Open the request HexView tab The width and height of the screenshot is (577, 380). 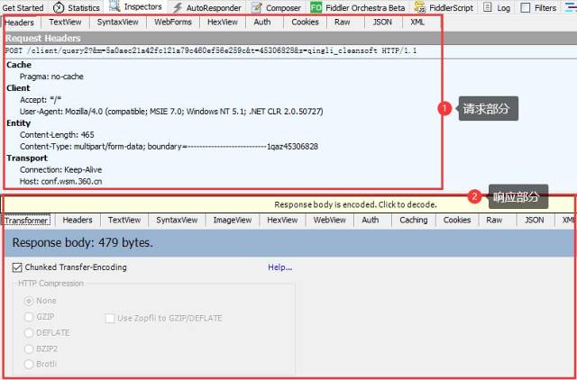[x=223, y=22]
